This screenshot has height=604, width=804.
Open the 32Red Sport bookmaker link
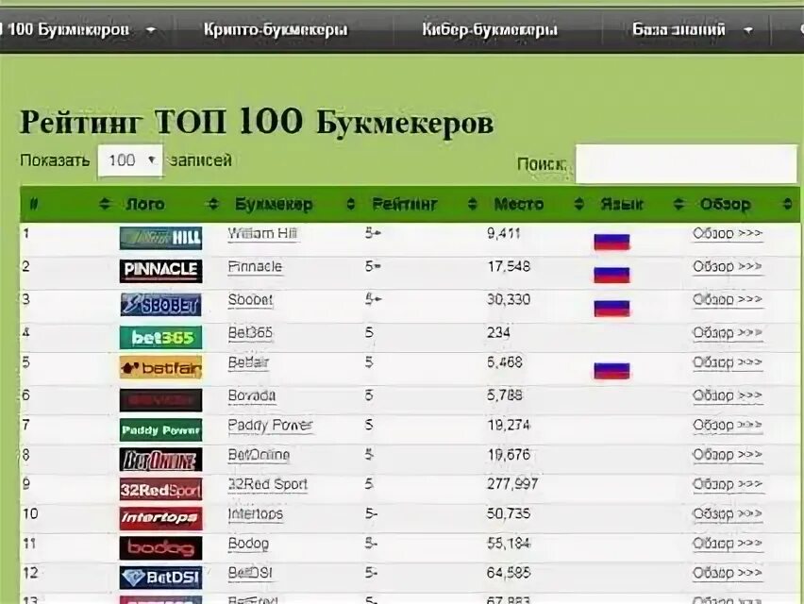click(x=268, y=484)
